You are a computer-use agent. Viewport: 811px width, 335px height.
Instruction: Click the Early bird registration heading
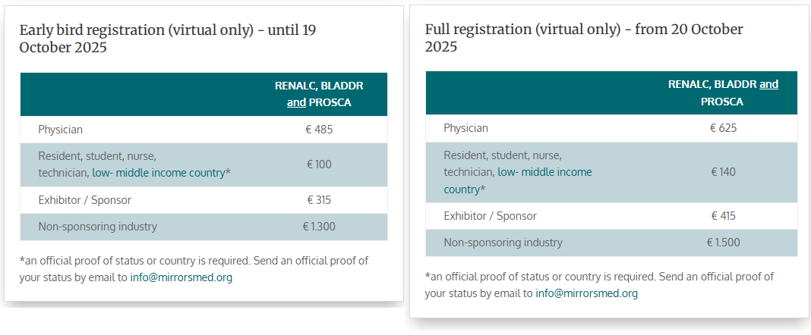[x=168, y=39]
